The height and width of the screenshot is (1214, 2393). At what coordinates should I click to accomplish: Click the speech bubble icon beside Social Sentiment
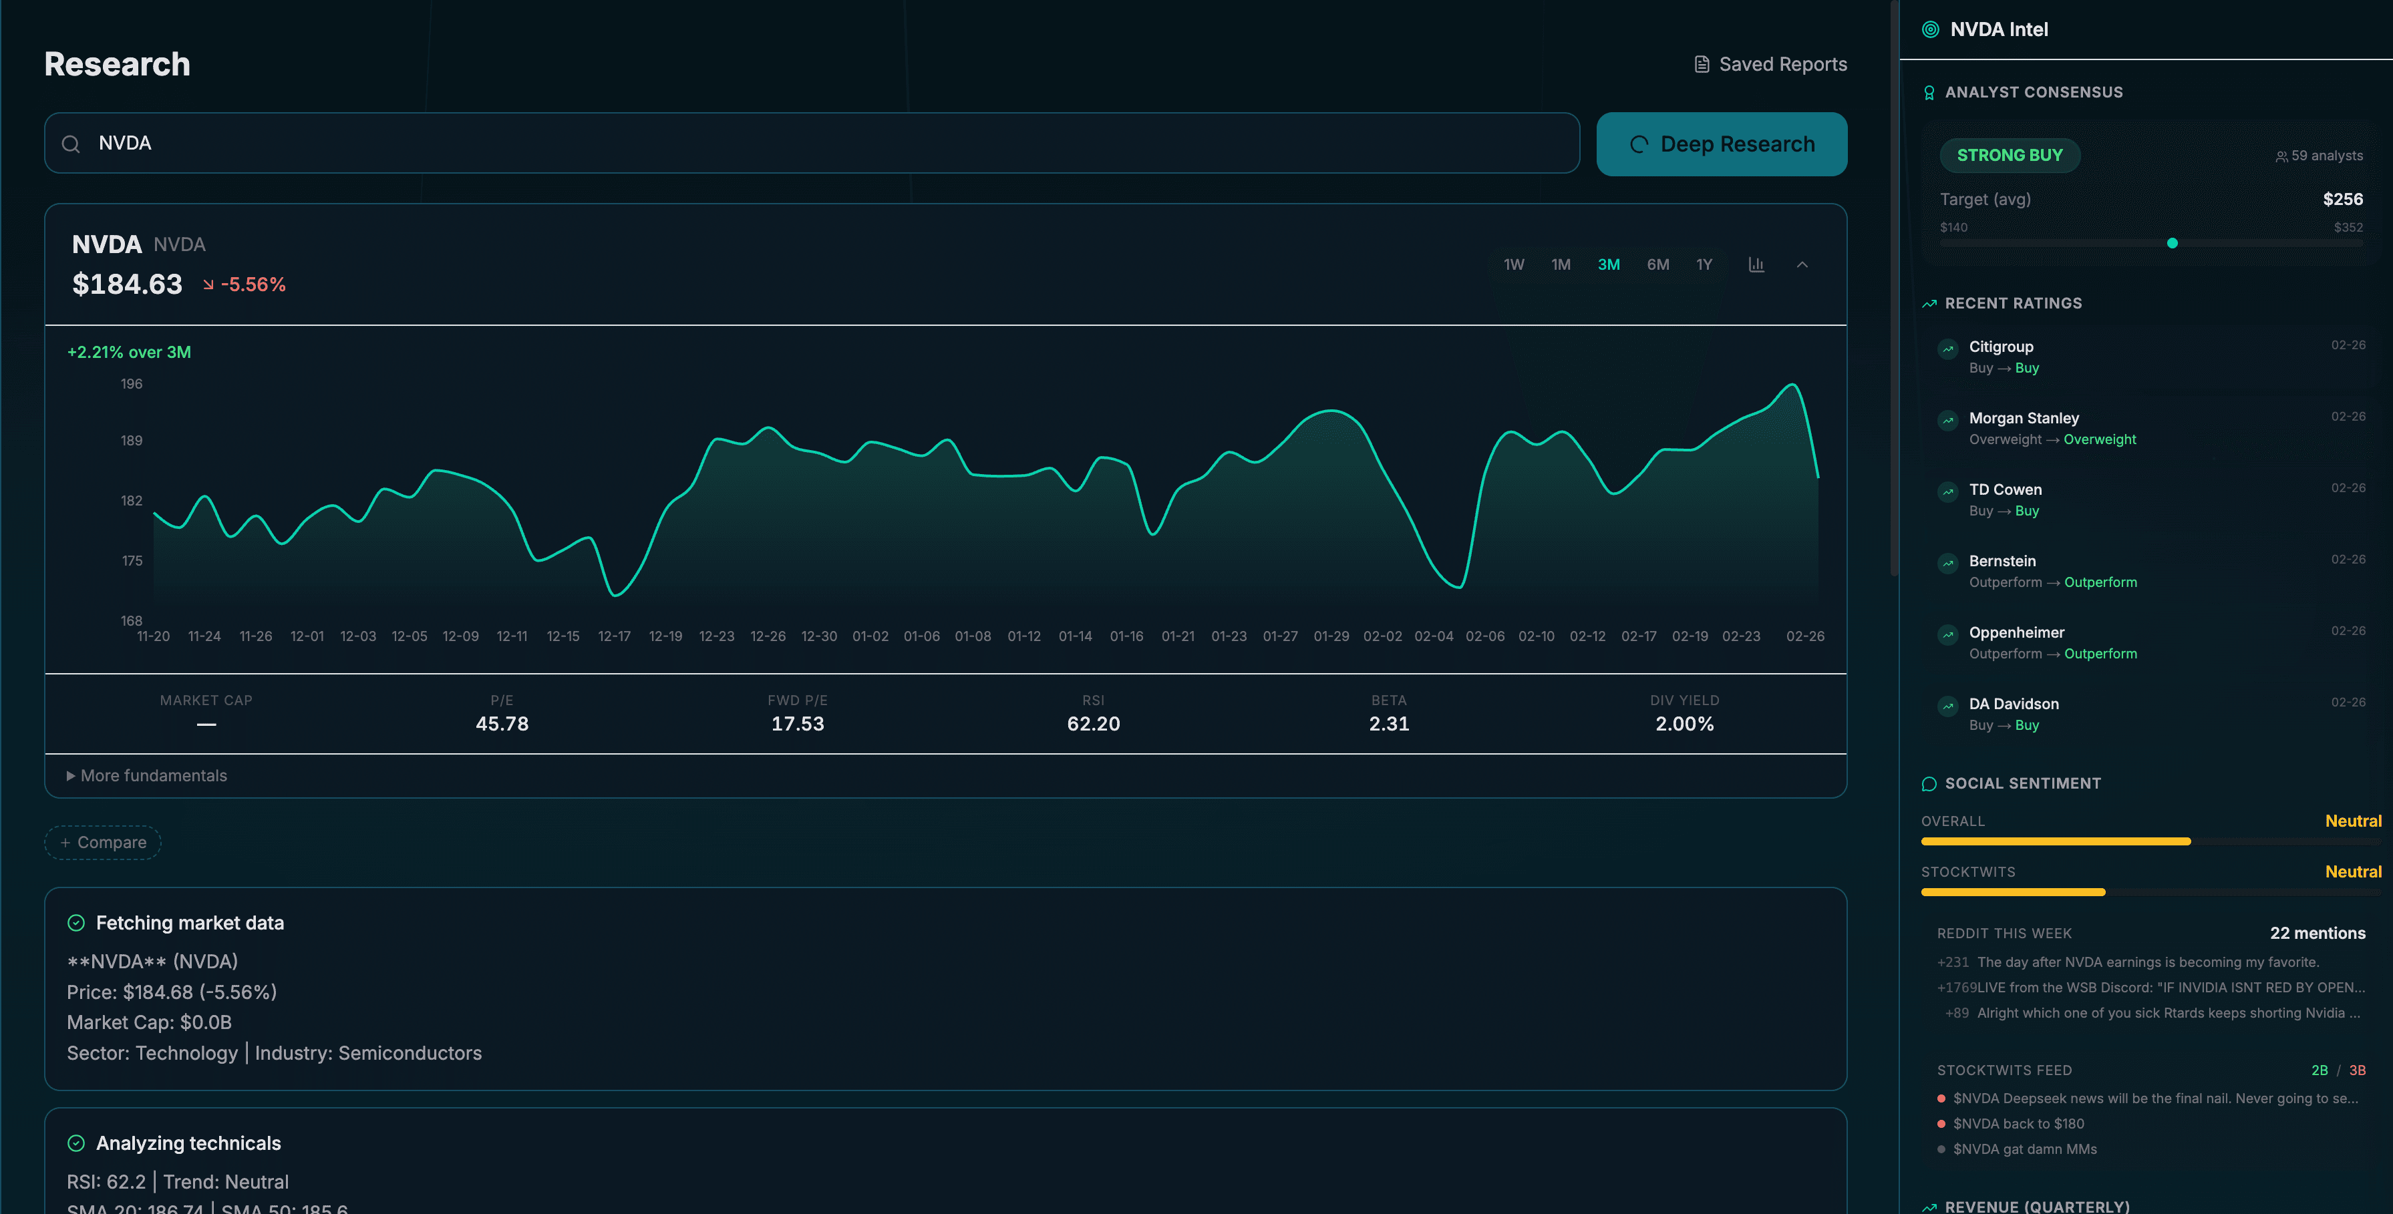point(1929,783)
